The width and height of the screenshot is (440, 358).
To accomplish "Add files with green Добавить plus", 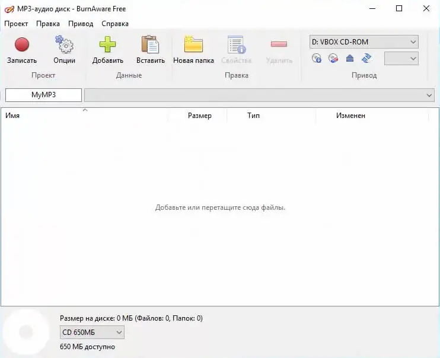I will [x=108, y=50].
